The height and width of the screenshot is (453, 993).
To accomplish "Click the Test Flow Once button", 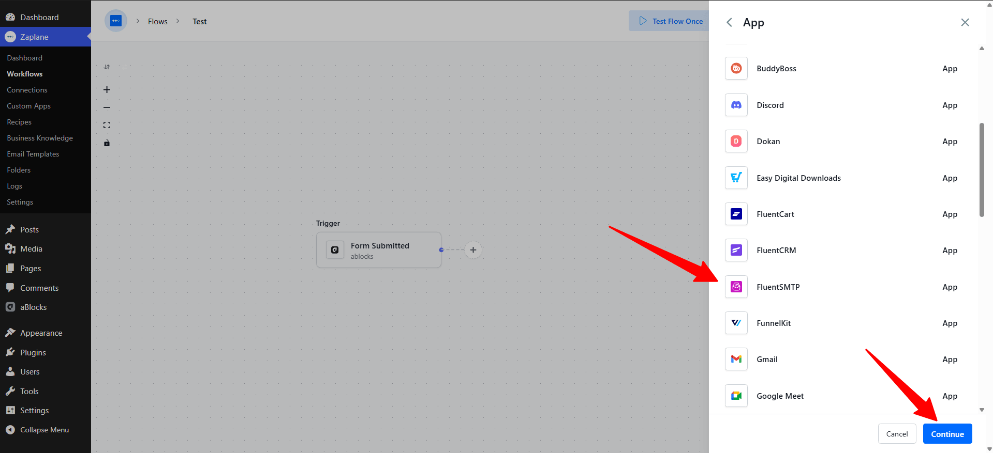I will click(x=669, y=21).
